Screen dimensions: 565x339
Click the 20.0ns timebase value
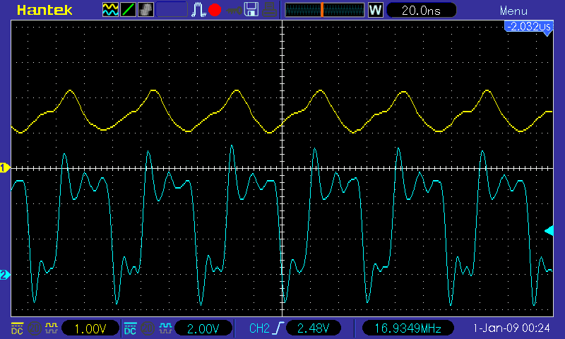tap(421, 11)
